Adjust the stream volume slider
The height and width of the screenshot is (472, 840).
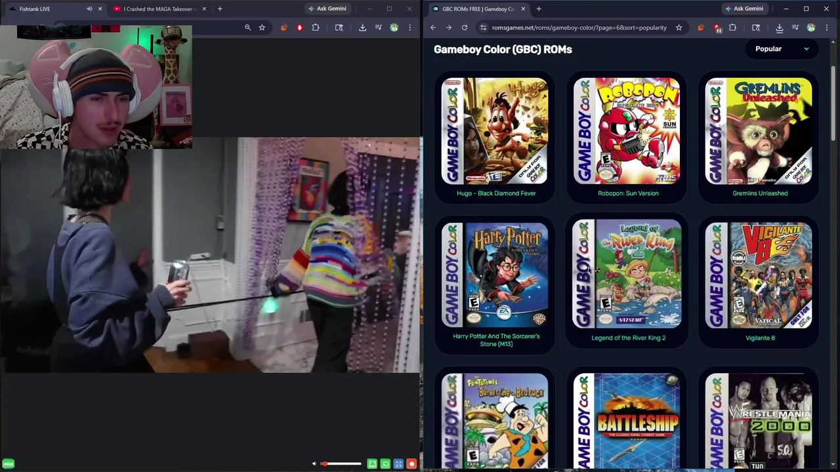[341, 463]
